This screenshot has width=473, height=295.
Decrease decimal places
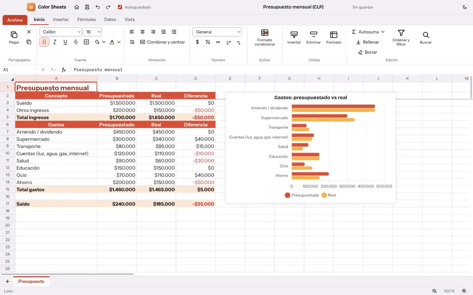[239, 42]
